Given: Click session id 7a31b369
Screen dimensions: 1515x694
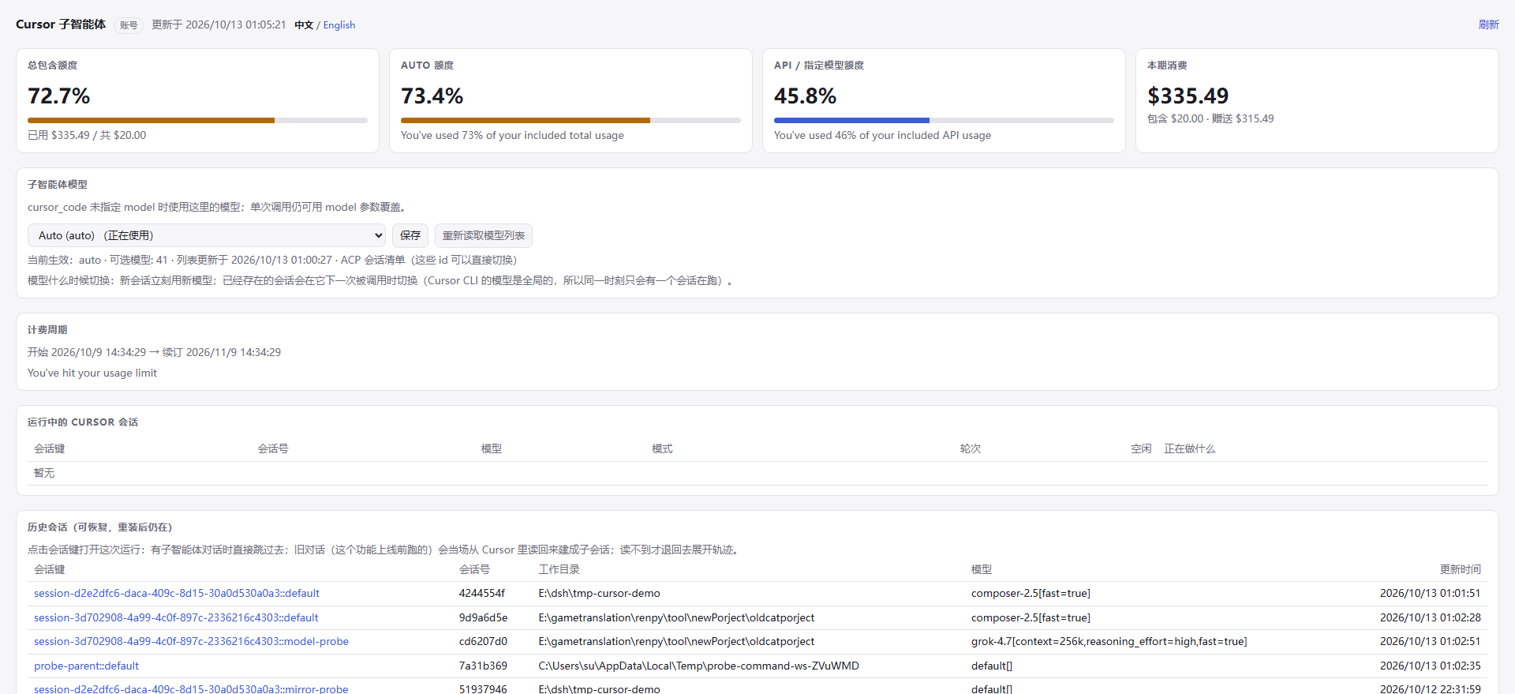Looking at the screenshot, I should (x=483, y=666).
